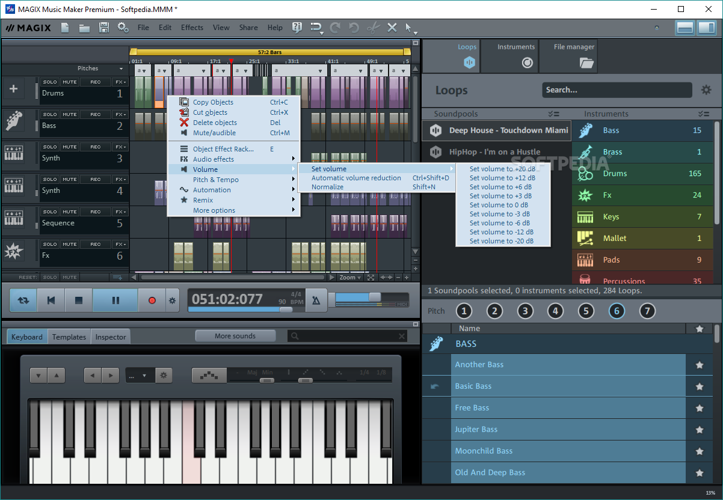Open FX dropdown on the Drums track
Viewport: 723px width, 500px height.
click(x=120, y=82)
